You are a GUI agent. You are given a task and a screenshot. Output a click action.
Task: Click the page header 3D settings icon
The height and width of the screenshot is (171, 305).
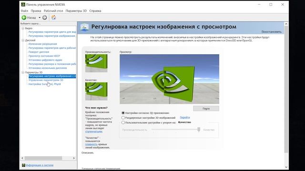tap(85, 28)
